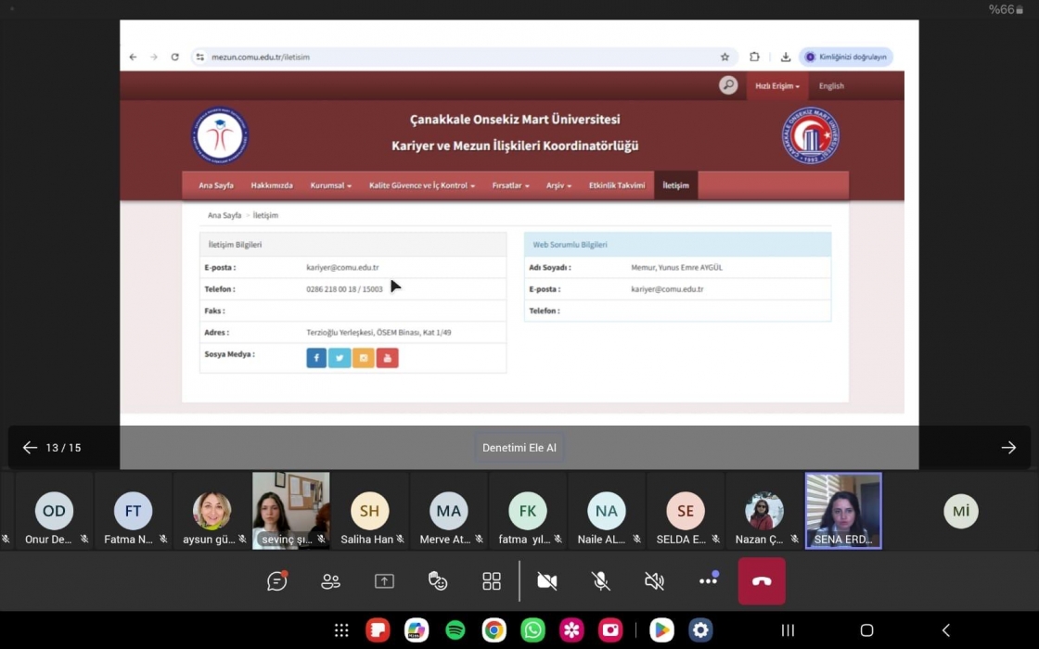The height and width of the screenshot is (649, 1039).
Task: Open raise hand and reactions icon
Action: click(x=438, y=580)
